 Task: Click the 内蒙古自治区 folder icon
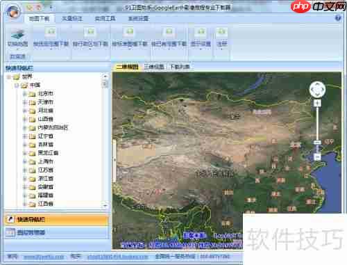tap(32, 128)
